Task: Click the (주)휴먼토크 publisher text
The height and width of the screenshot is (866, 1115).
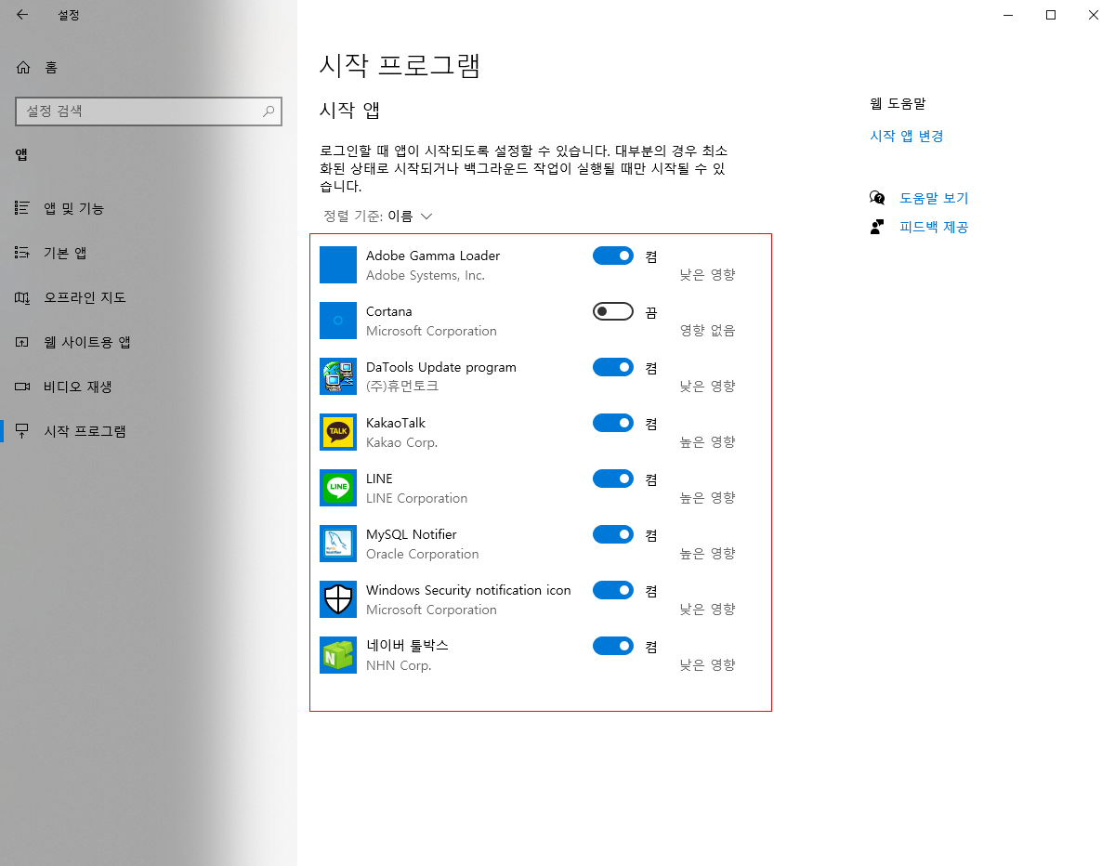Action: coord(402,386)
